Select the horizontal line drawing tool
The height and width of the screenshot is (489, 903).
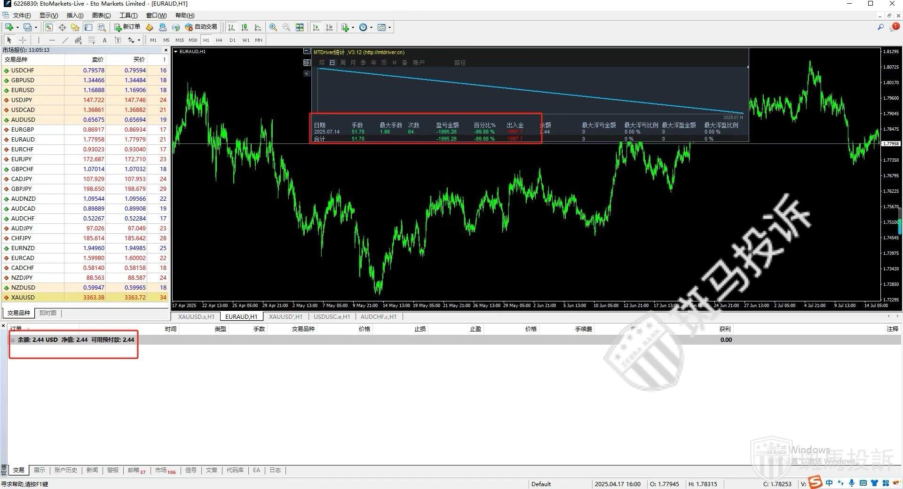pos(52,40)
